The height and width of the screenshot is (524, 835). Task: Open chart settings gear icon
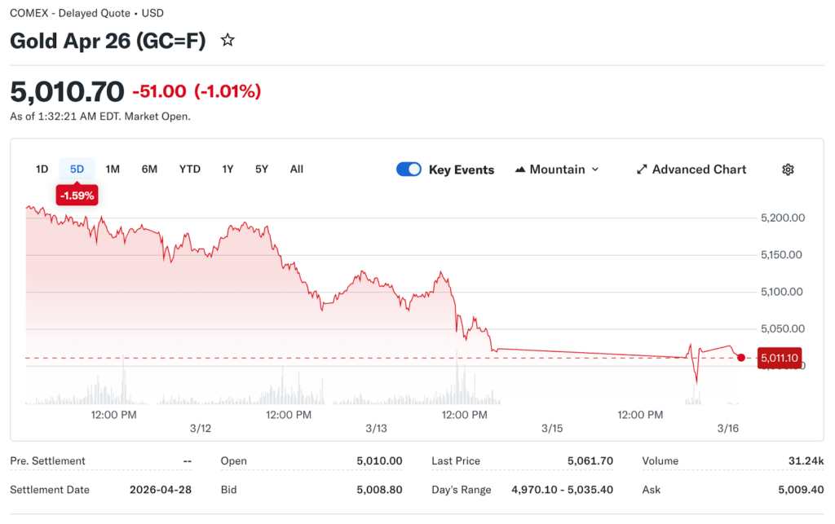click(788, 170)
